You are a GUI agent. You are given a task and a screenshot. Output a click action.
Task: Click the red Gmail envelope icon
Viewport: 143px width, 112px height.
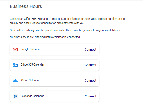coord(15,50)
